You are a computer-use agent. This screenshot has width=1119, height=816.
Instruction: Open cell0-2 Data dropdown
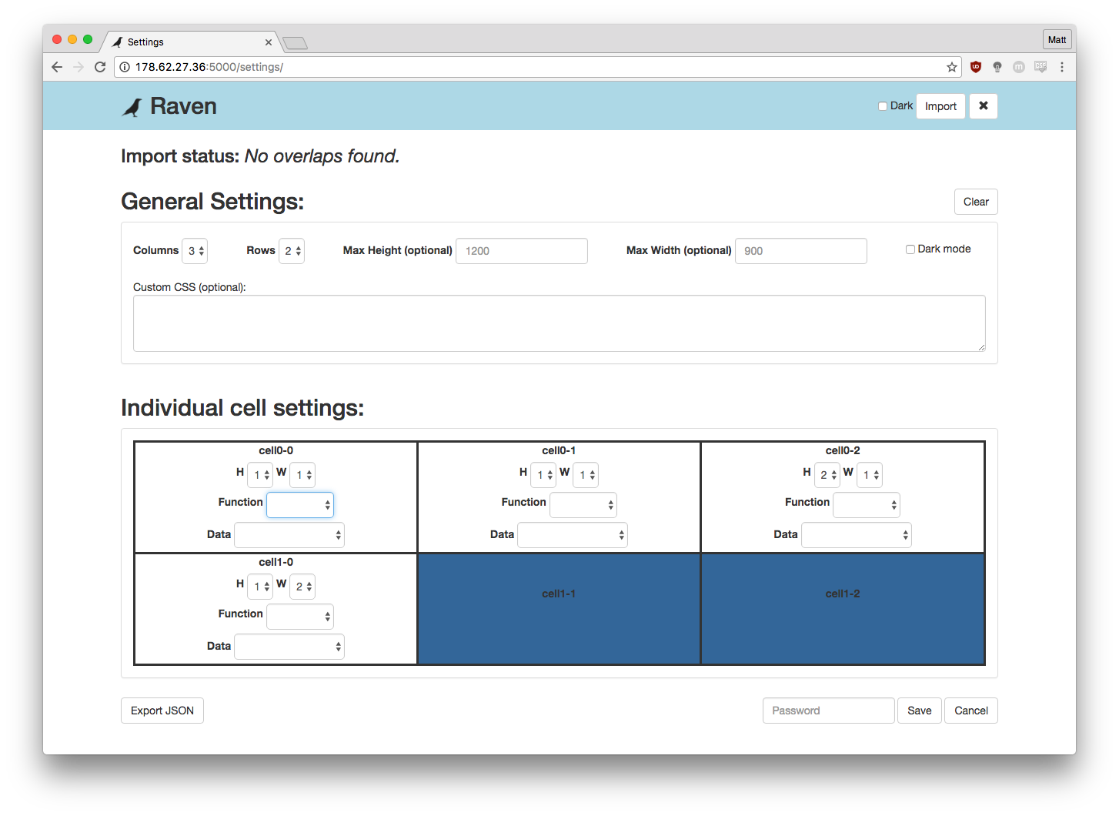[x=857, y=535]
